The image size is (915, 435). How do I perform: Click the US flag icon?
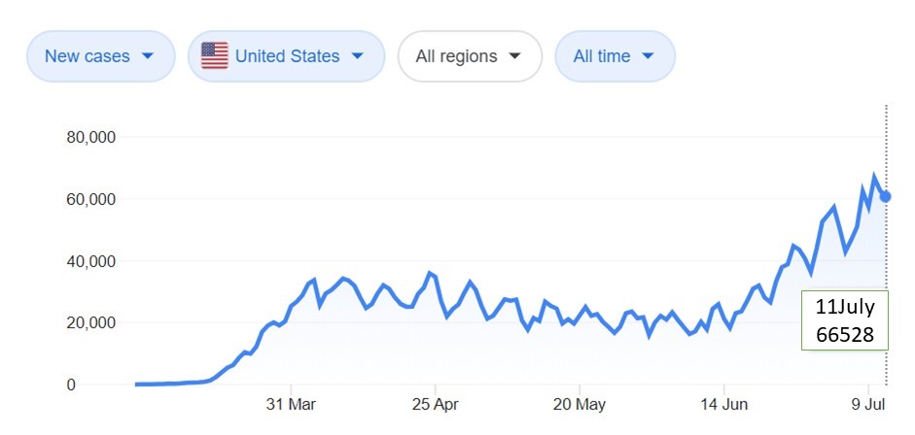tap(214, 56)
